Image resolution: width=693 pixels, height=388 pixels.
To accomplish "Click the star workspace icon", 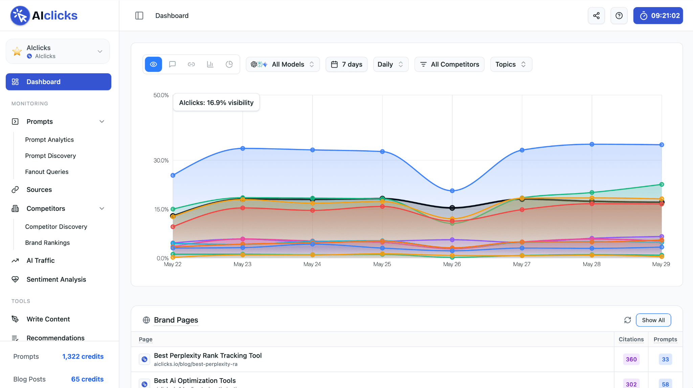I will click(17, 51).
